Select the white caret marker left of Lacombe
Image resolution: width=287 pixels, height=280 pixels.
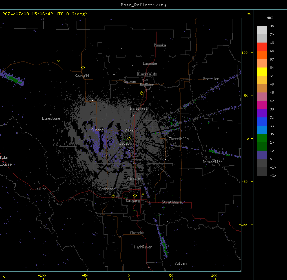pyautogui.click(x=132, y=66)
